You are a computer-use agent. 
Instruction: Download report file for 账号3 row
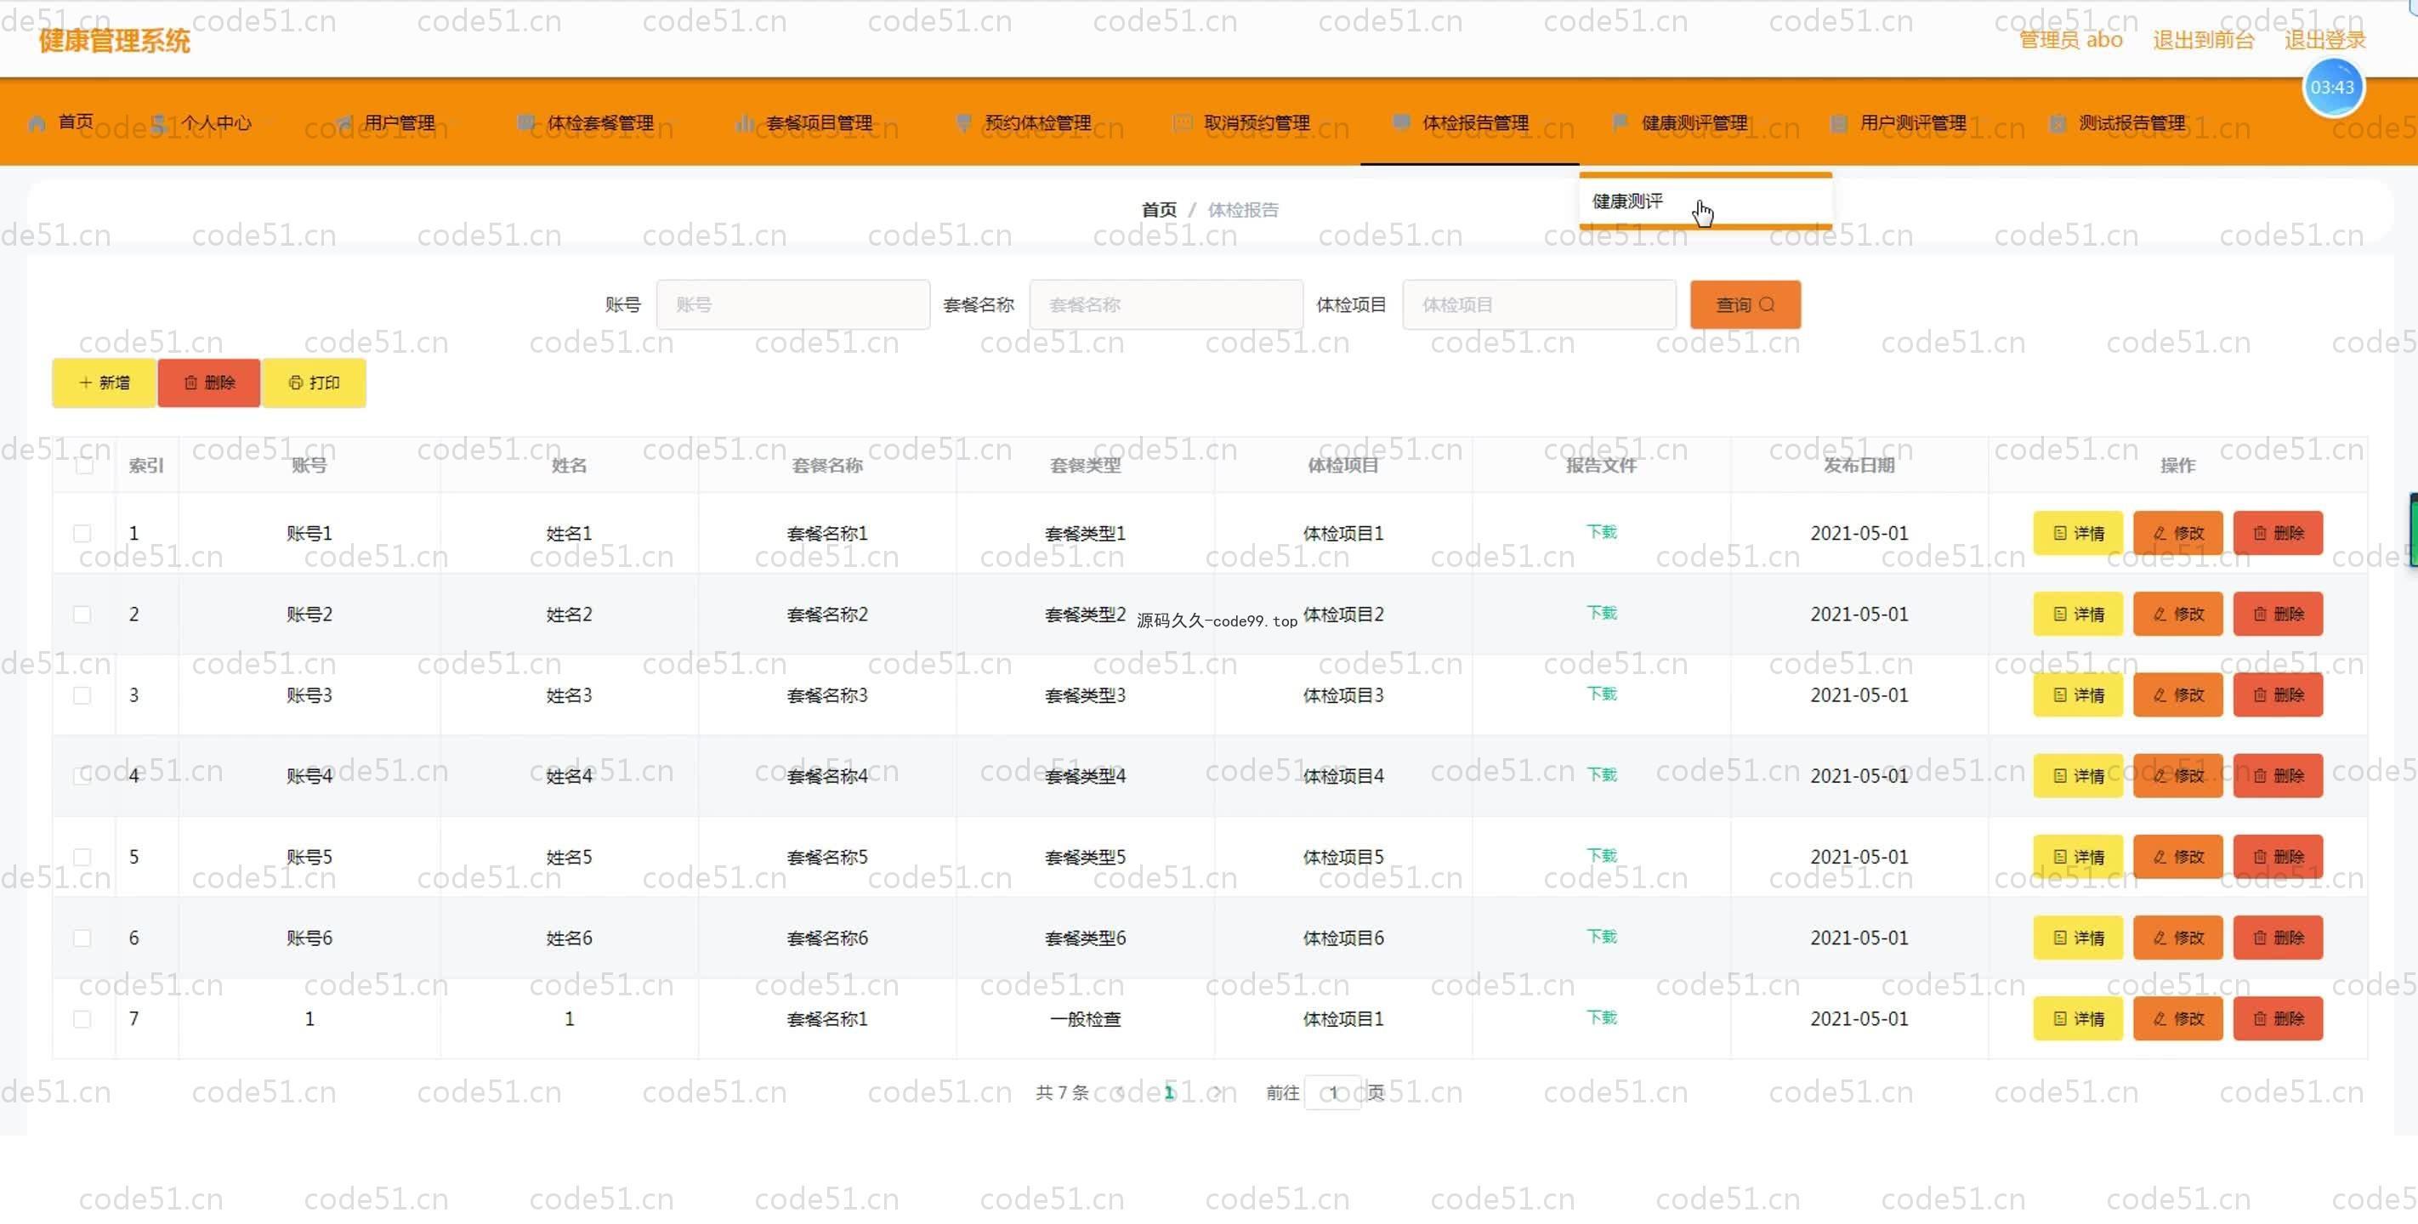pos(1601,694)
